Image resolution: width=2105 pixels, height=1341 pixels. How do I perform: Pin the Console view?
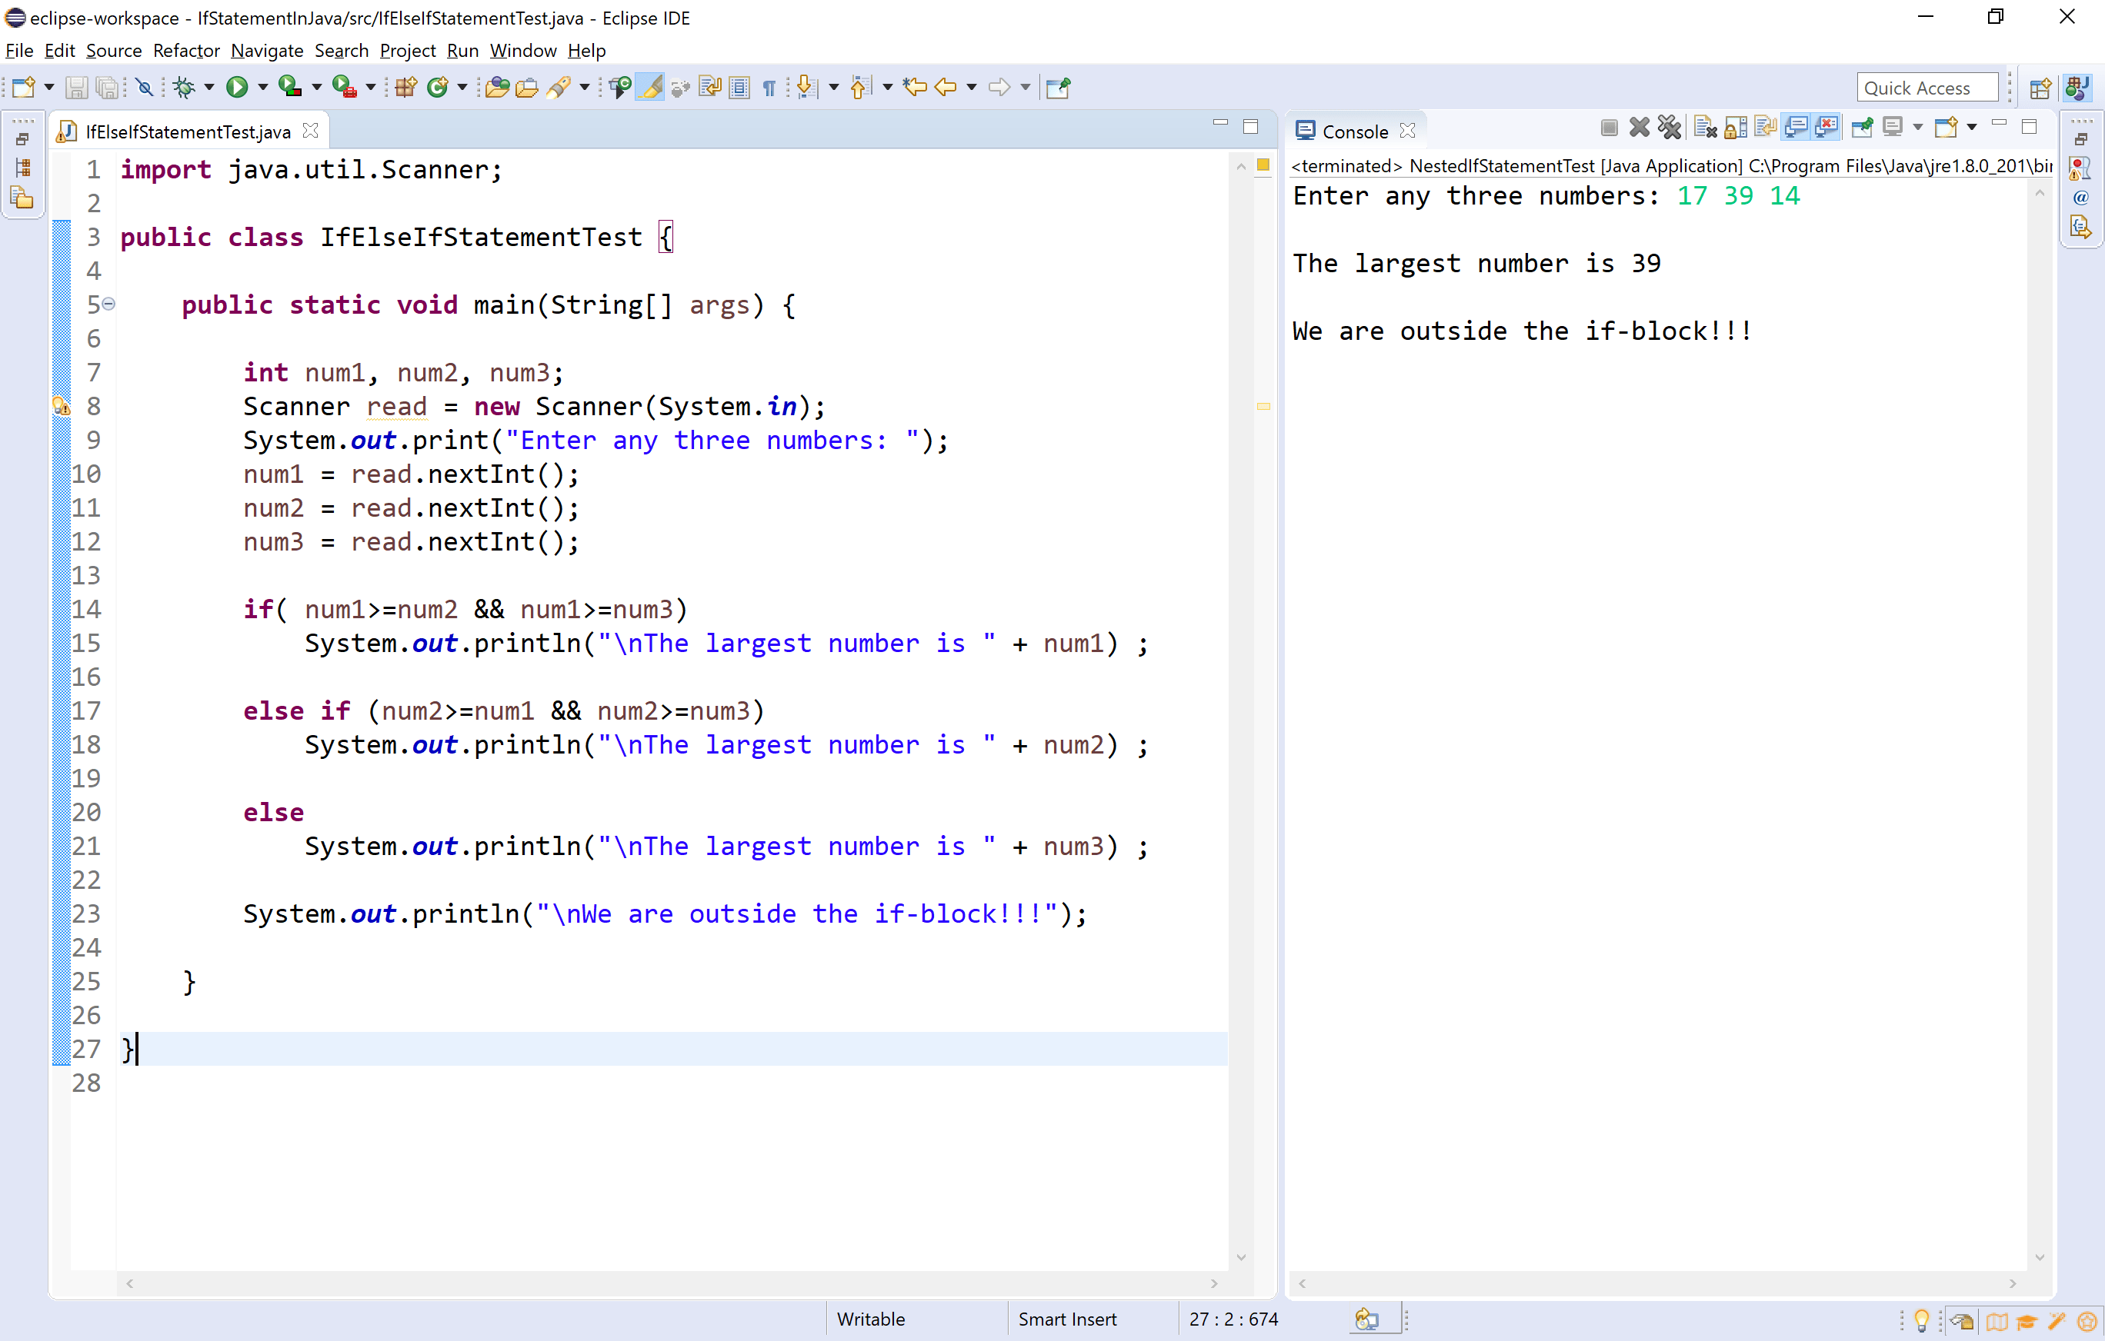(x=1863, y=127)
